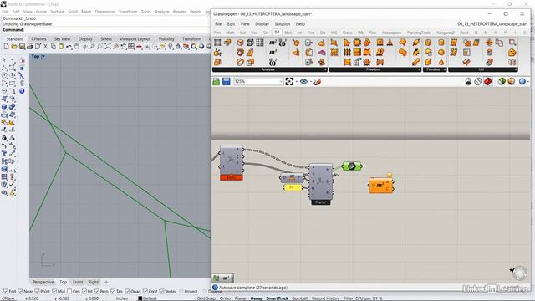Toggle Grid Snap in Rhino status bar
This screenshot has width=535, height=301.
[206, 298]
